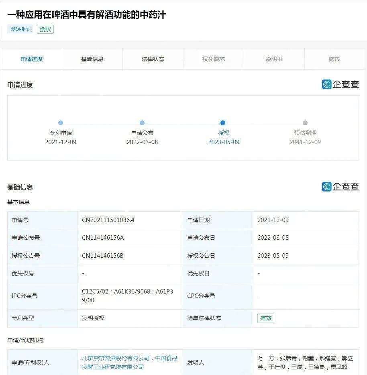Click the 发明授权 tag under the title
This screenshot has height=375, width=367.
pos(19,29)
